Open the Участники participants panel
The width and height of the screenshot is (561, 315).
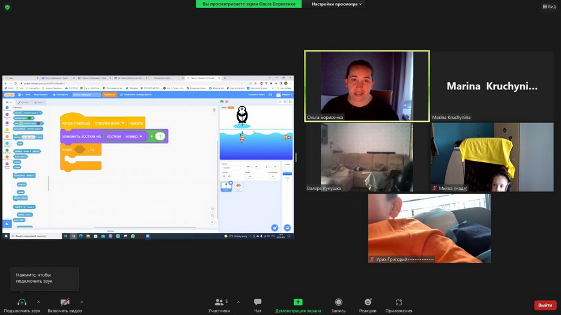point(219,305)
